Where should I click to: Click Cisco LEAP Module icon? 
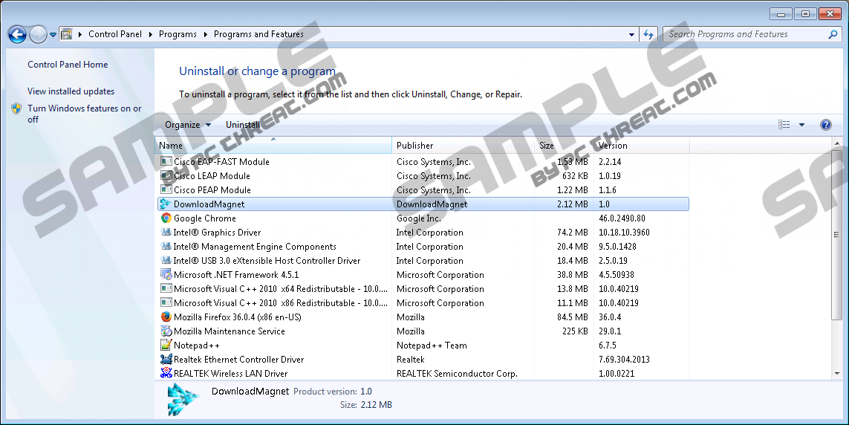click(166, 175)
